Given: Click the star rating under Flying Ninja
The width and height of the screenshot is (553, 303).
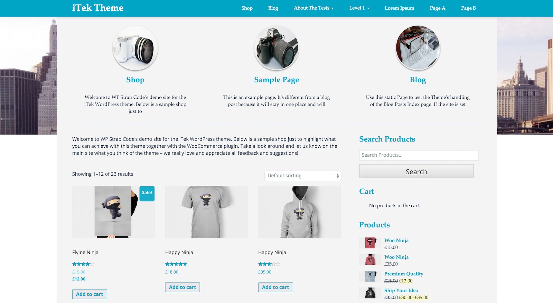Looking at the screenshot, I should click(83, 264).
